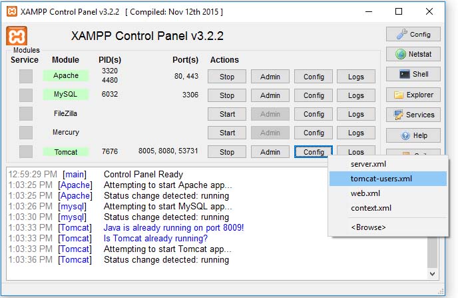
Task: Click the Tomcat Config button
Action: click(314, 152)
